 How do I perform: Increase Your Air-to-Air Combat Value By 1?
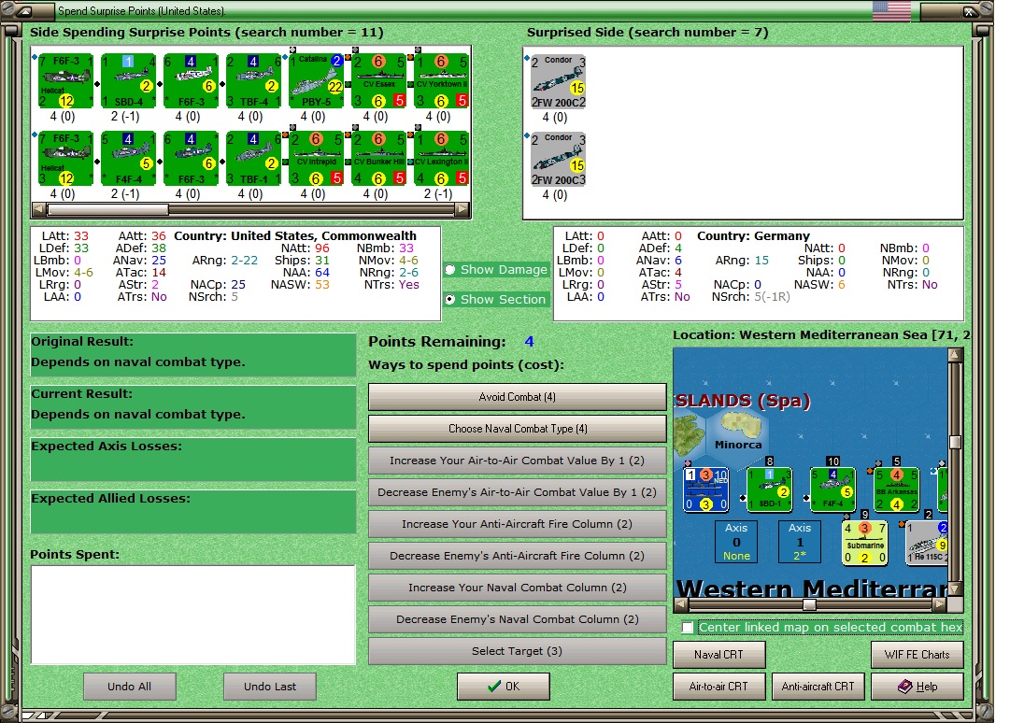518,461
